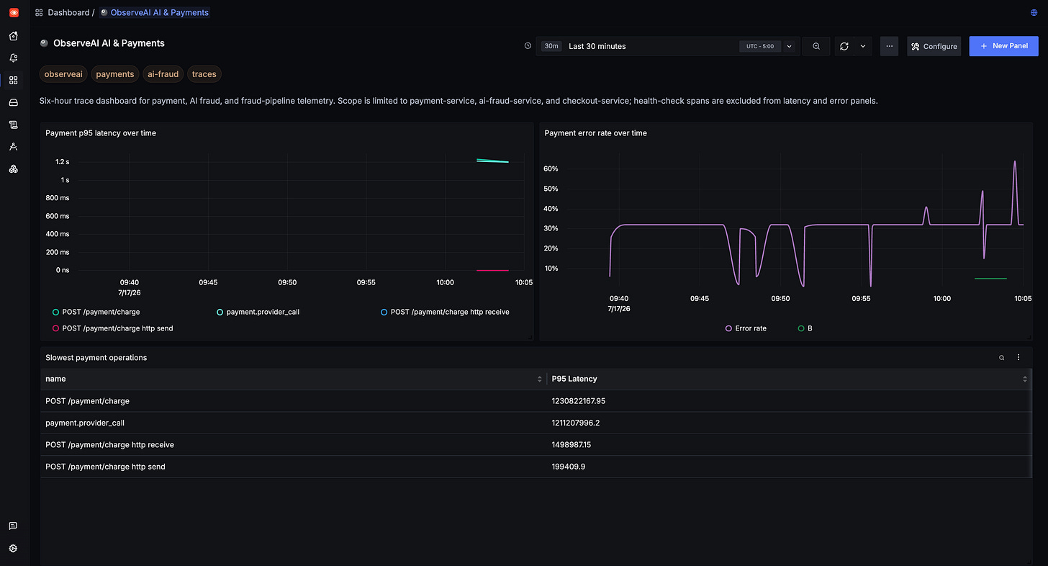Image resolution: width=1048 pixels, height=566 pixels.
Task: Open Settings gear icon at sidebar bottom
Action: pos(13,549)
